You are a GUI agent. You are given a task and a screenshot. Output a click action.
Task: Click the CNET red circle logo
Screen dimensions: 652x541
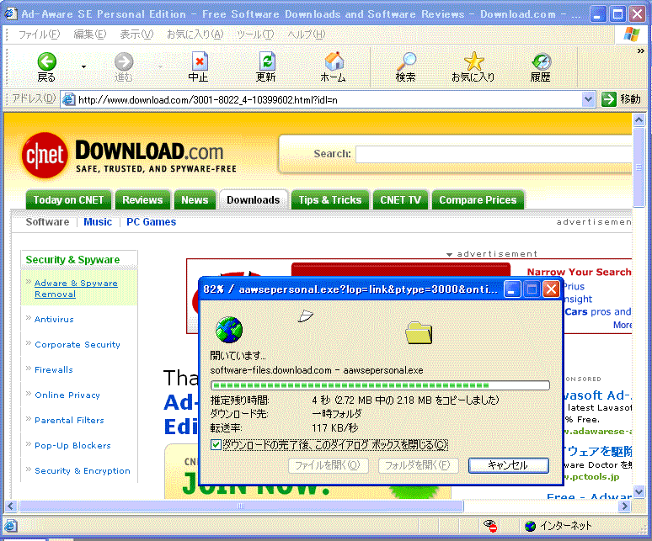tap(45, 156)
